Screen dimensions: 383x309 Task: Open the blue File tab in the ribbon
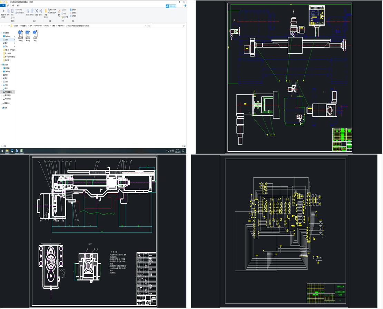point(3,6)
